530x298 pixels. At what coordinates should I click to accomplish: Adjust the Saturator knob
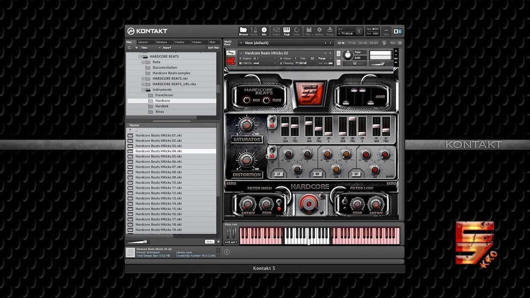(x=246, y=125)
